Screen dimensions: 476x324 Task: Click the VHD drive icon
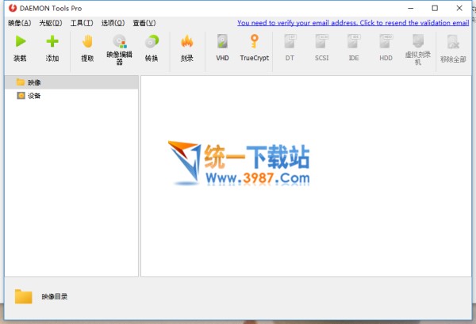222,42
